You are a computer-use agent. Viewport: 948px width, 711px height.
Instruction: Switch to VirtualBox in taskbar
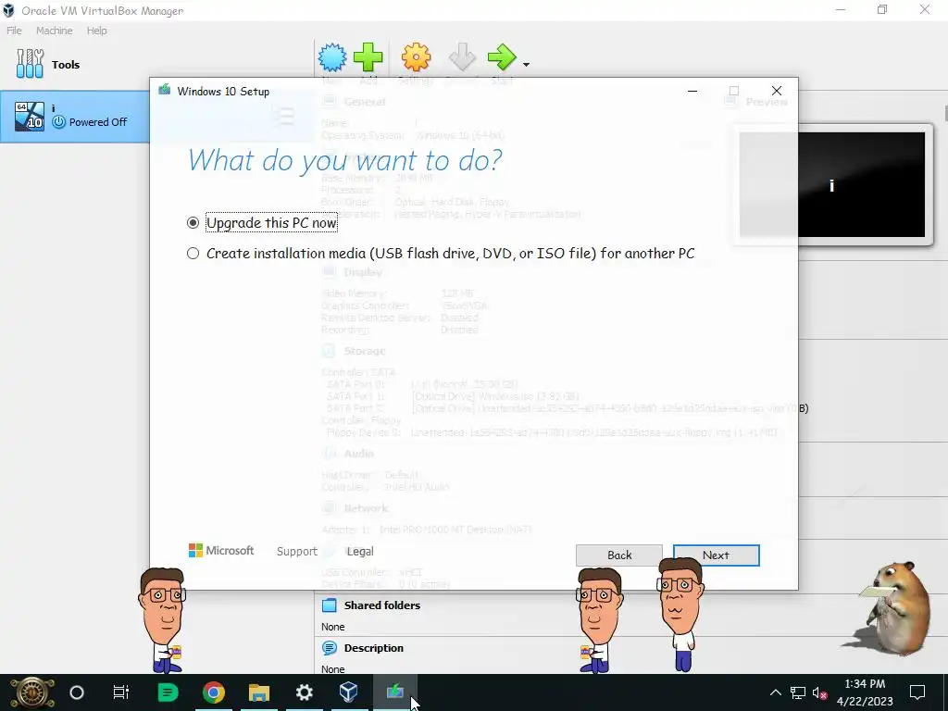coord(349,692)
